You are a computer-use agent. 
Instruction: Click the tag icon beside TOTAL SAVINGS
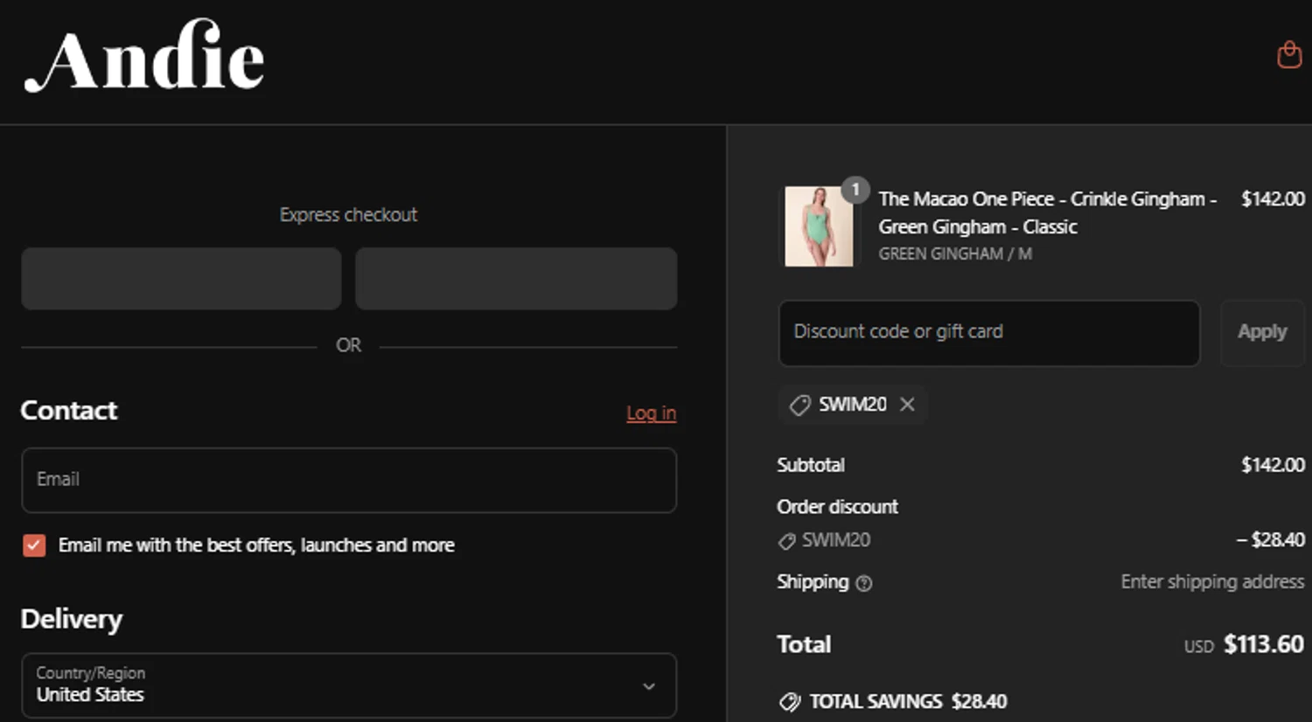pyautogui.click(x=789, y=702)
